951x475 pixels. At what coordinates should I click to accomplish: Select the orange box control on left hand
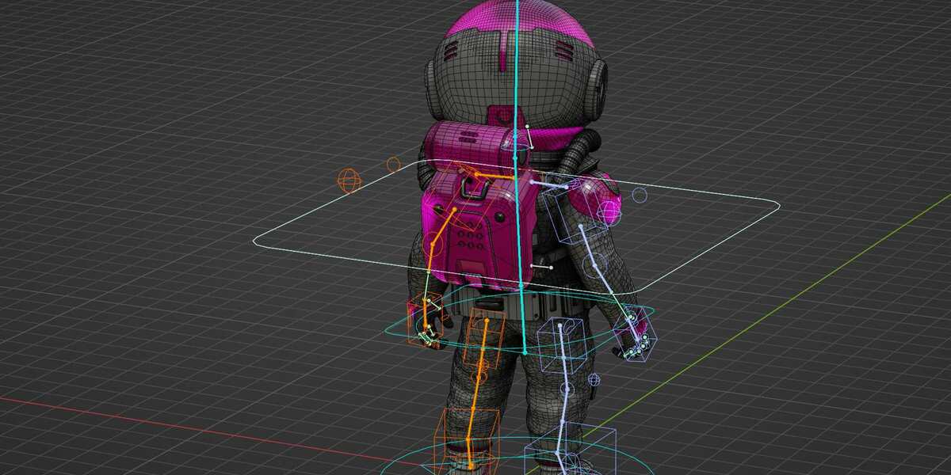pyautogui.click(x=426, y=319)
